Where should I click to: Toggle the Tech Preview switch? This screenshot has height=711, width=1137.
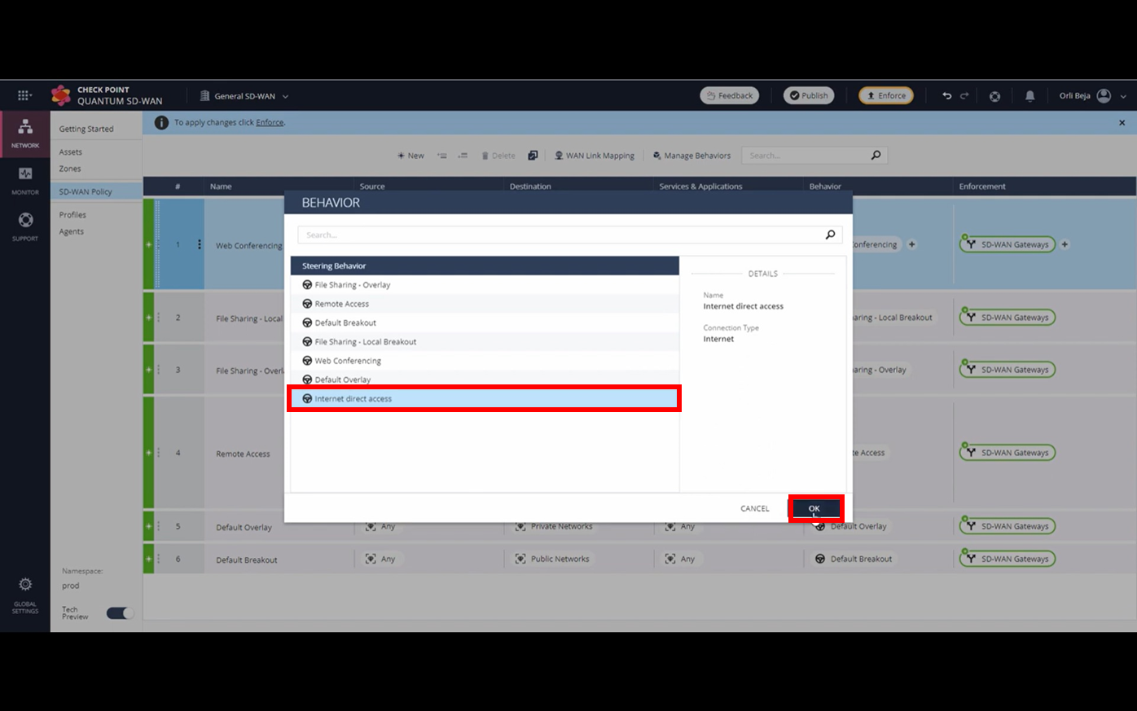click(x=120, y=613)
